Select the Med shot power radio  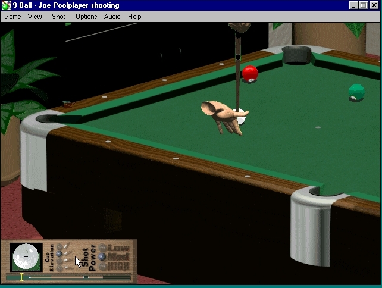pyautogui.click(x=102, y=256)
